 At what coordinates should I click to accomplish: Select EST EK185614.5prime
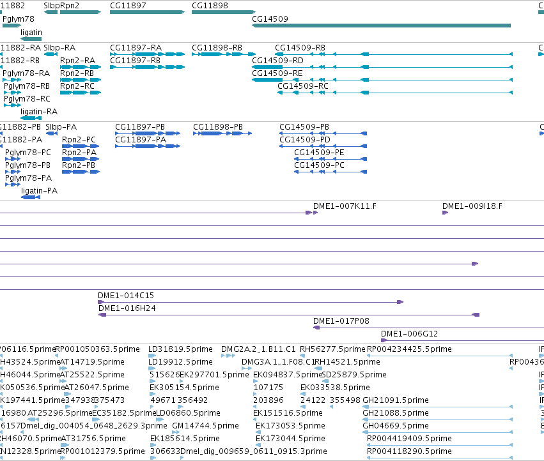tap(185, 439)
